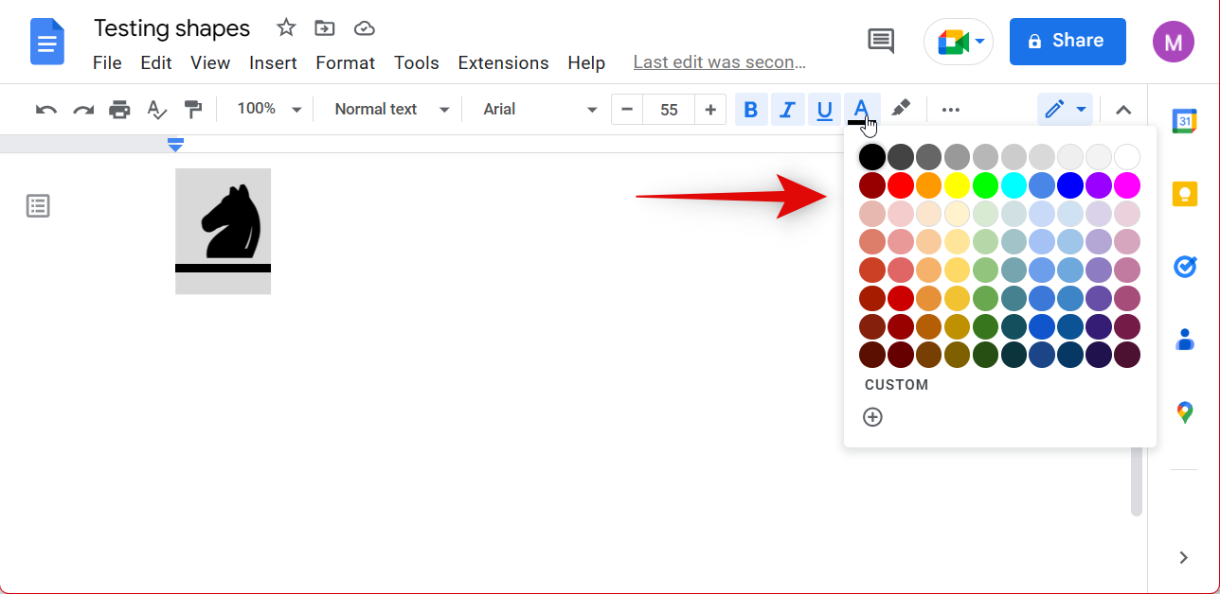Open the Help menu
Screen dimensions: 1220x594
(586, 63)
